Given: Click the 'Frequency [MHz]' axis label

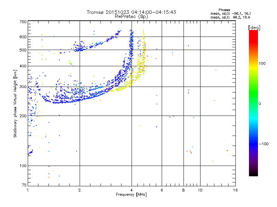Looking at the screenshot, I should 131,195.
